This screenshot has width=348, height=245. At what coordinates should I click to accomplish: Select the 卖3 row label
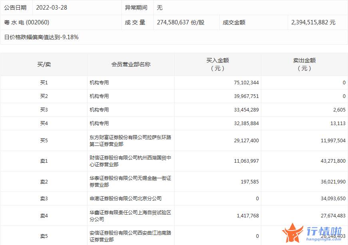tap(44, 198)
